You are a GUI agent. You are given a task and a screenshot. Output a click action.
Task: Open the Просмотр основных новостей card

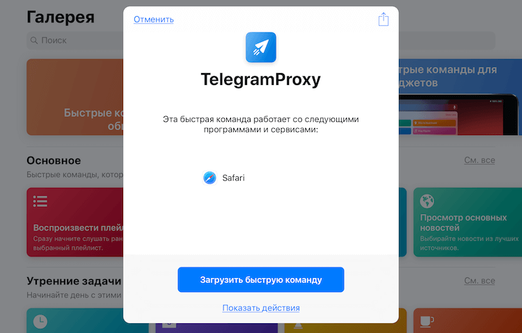coord(468,222)
